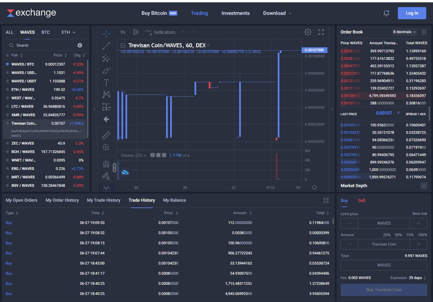The height and width of the screenshot is (302, 433).
Task: Toggle favorite star for ZEC / WAVES
Action: click(x=8, y=143)
